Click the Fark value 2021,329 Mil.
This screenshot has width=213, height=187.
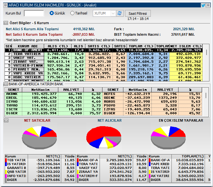184,29
